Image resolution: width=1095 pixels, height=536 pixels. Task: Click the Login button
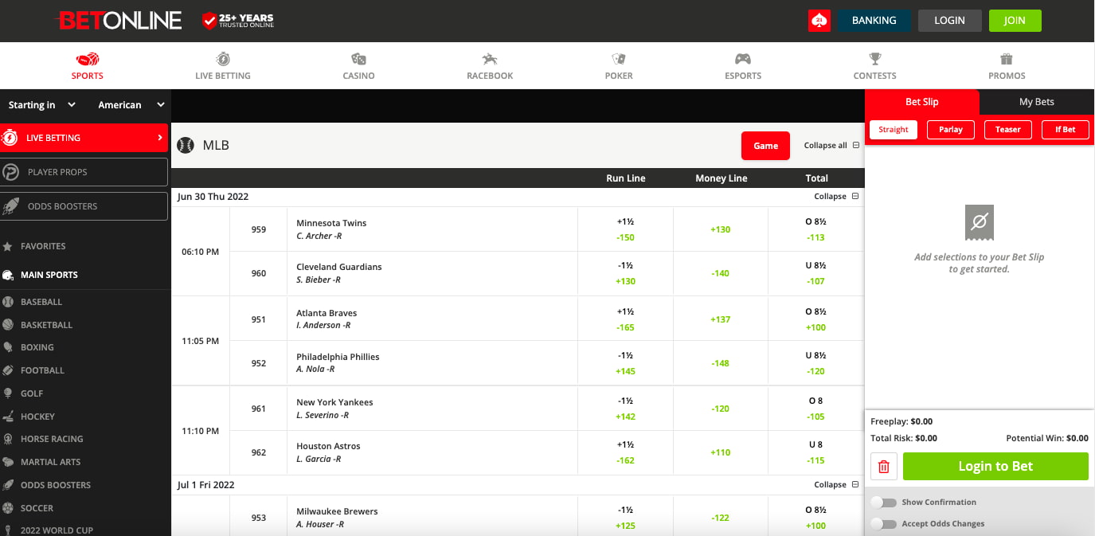tap(949, 21)
